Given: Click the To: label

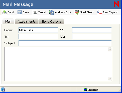Looking at the screenshot, I should coord(7,37).
